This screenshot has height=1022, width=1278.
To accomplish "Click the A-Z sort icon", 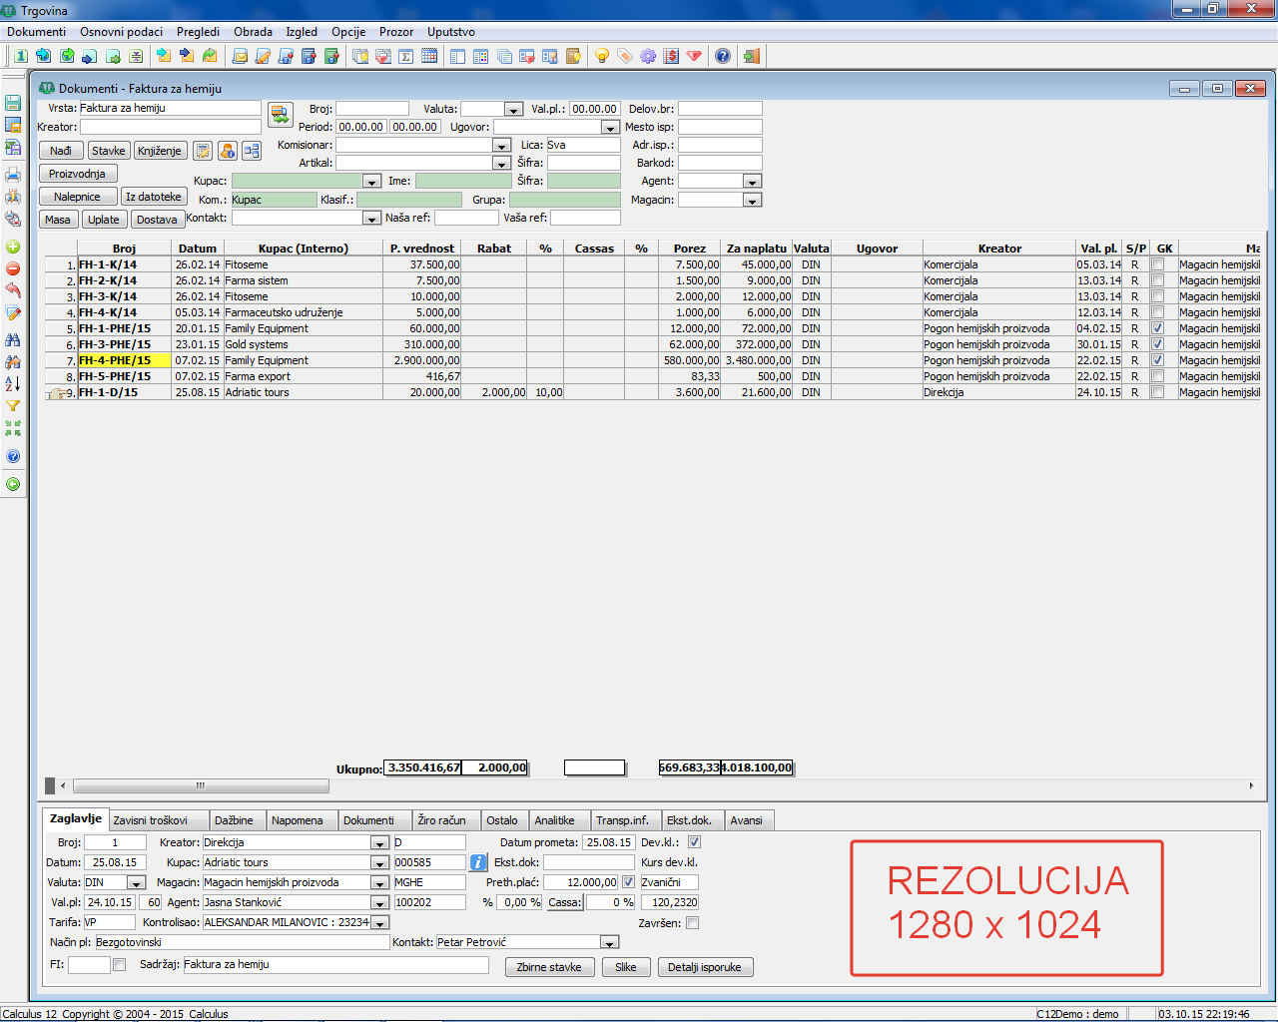I will coord(13,383).
